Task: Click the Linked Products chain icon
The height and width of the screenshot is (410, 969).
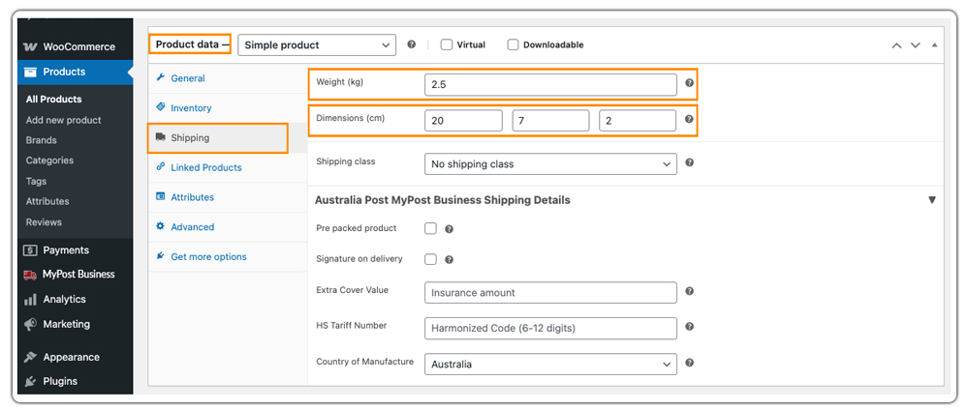Action: click(161, 166)
